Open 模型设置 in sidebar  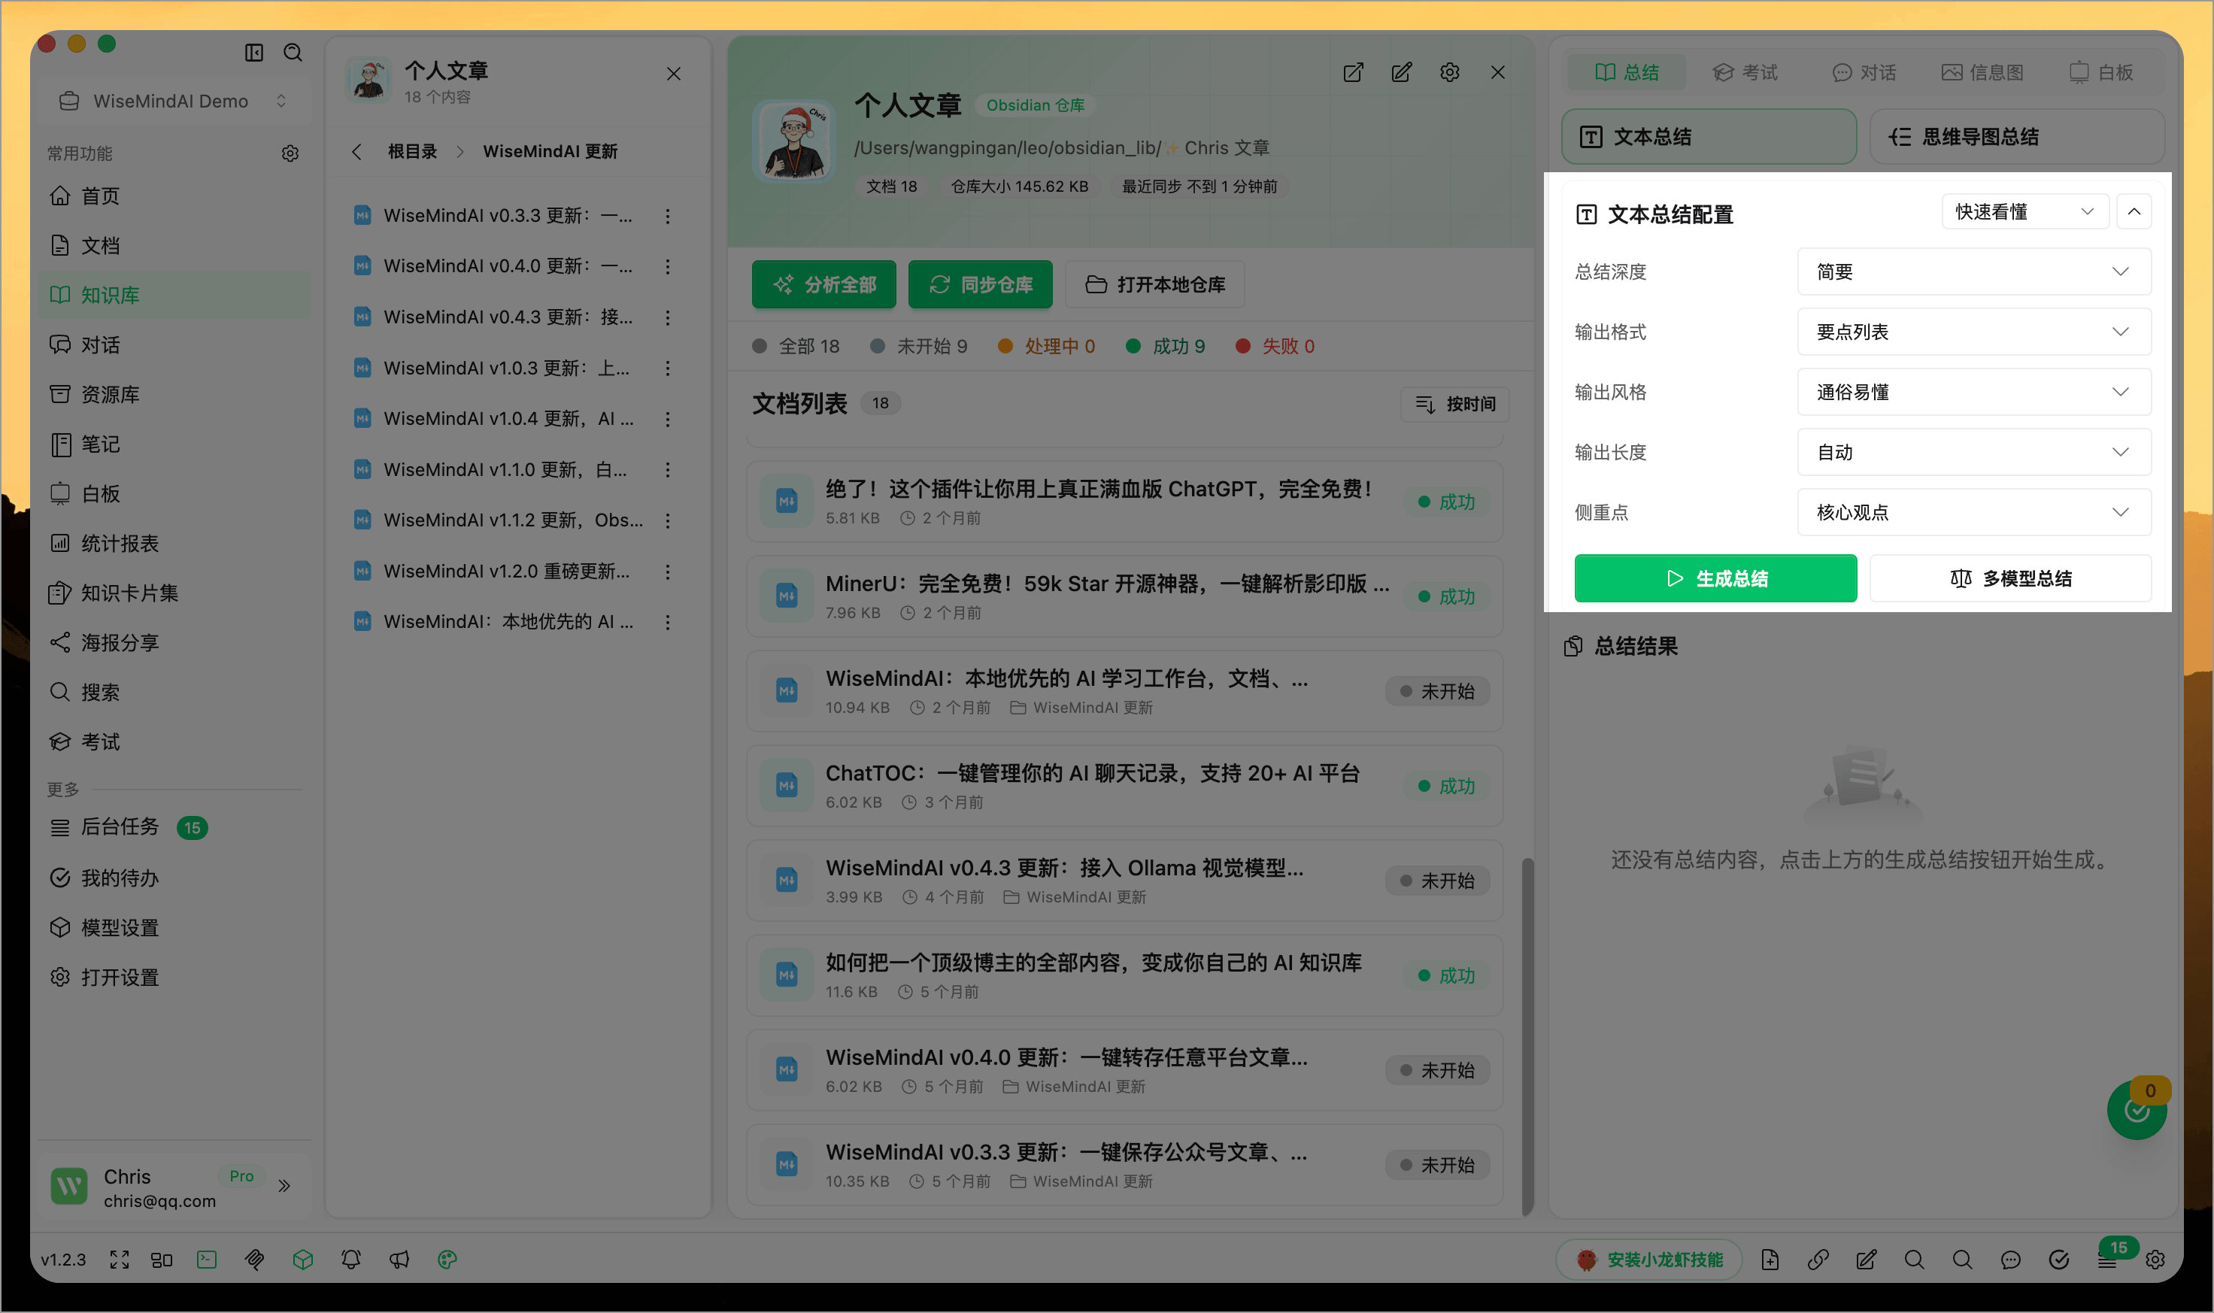click(174, 928)
